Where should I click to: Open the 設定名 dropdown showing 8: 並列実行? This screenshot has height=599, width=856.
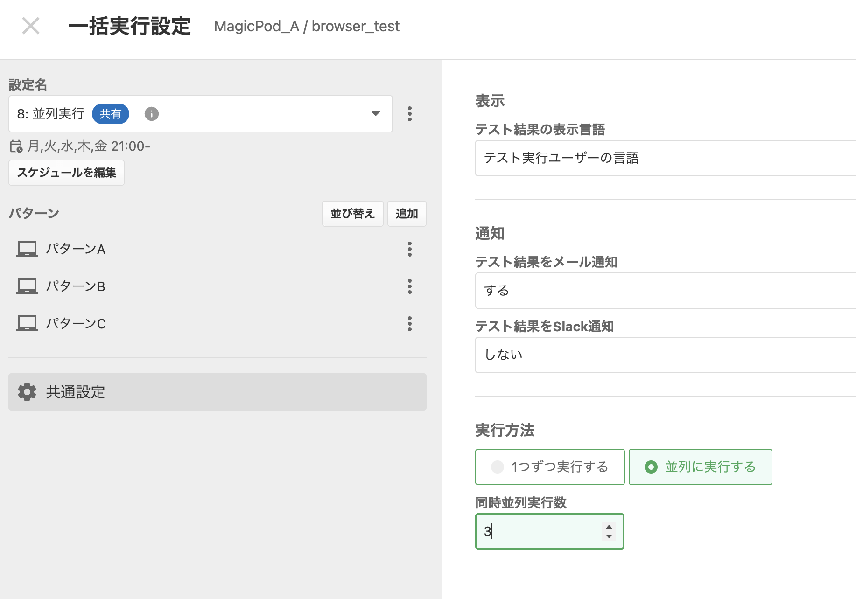pyautogui.click(x=200, y=114)
